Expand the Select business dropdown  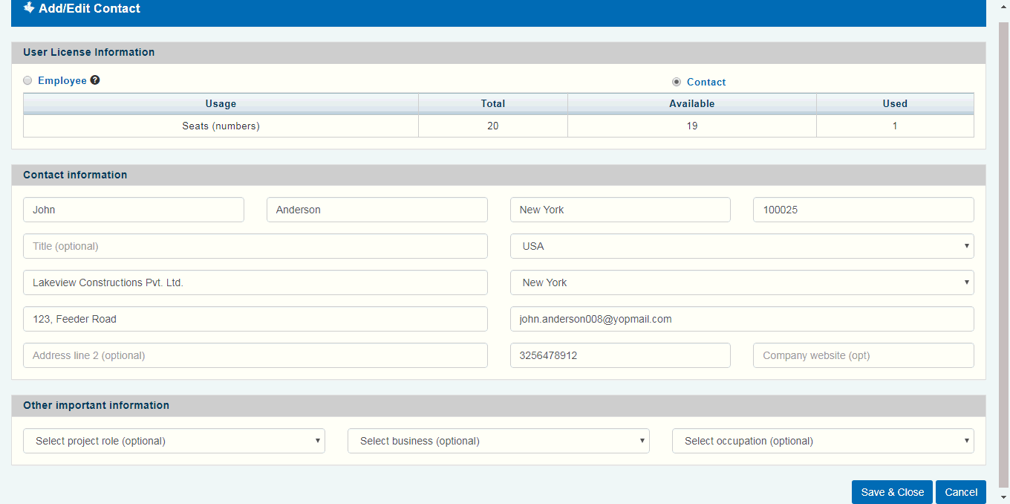(x=498, y=441)
